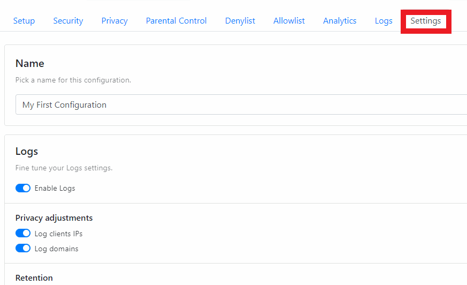Click the Privacy adjustments heading
467x285 pixels.
54,218
